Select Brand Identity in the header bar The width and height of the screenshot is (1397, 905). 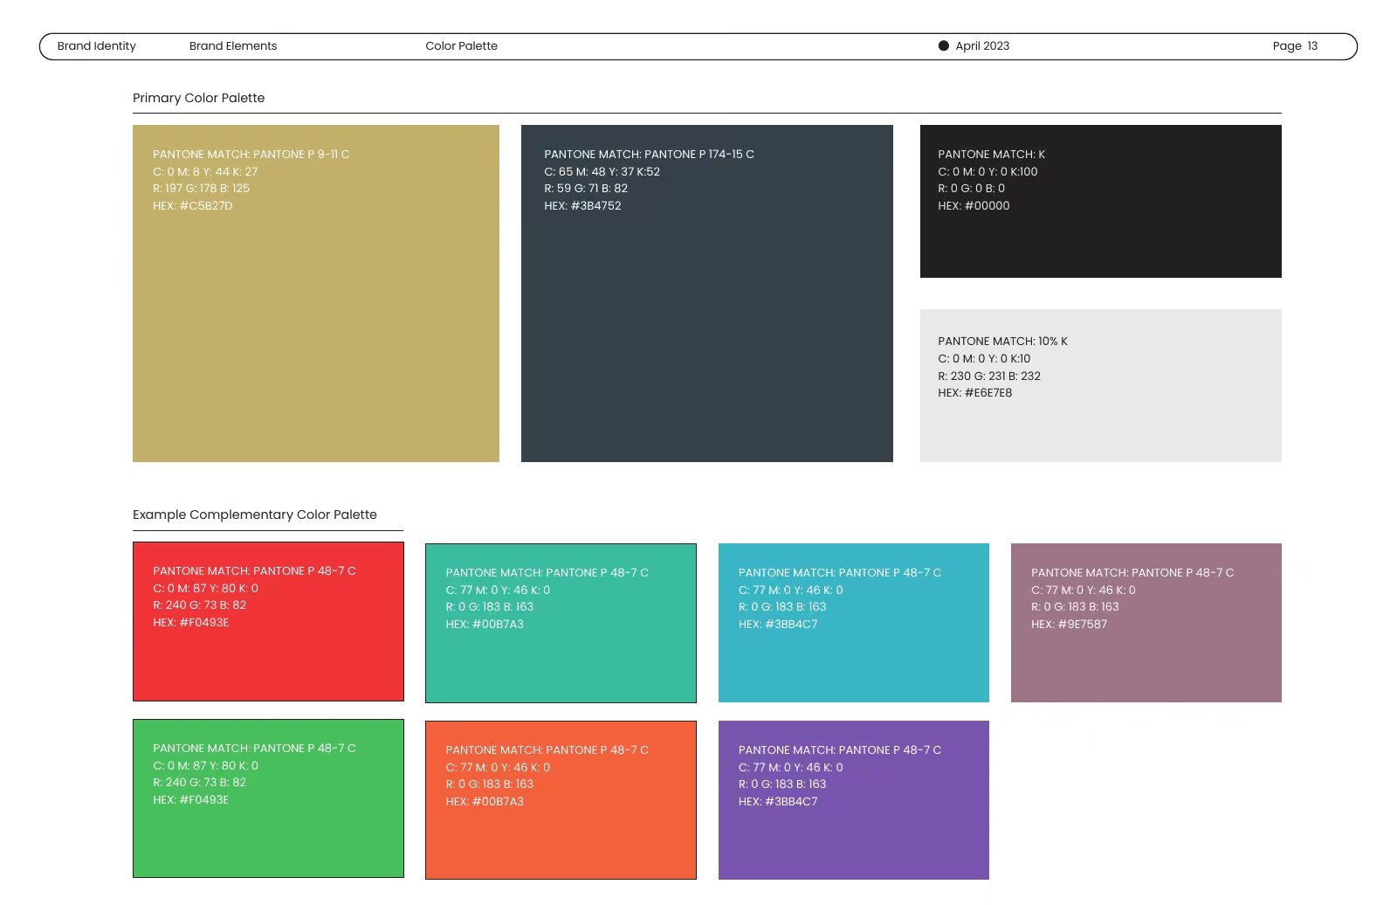coord(97,46)
